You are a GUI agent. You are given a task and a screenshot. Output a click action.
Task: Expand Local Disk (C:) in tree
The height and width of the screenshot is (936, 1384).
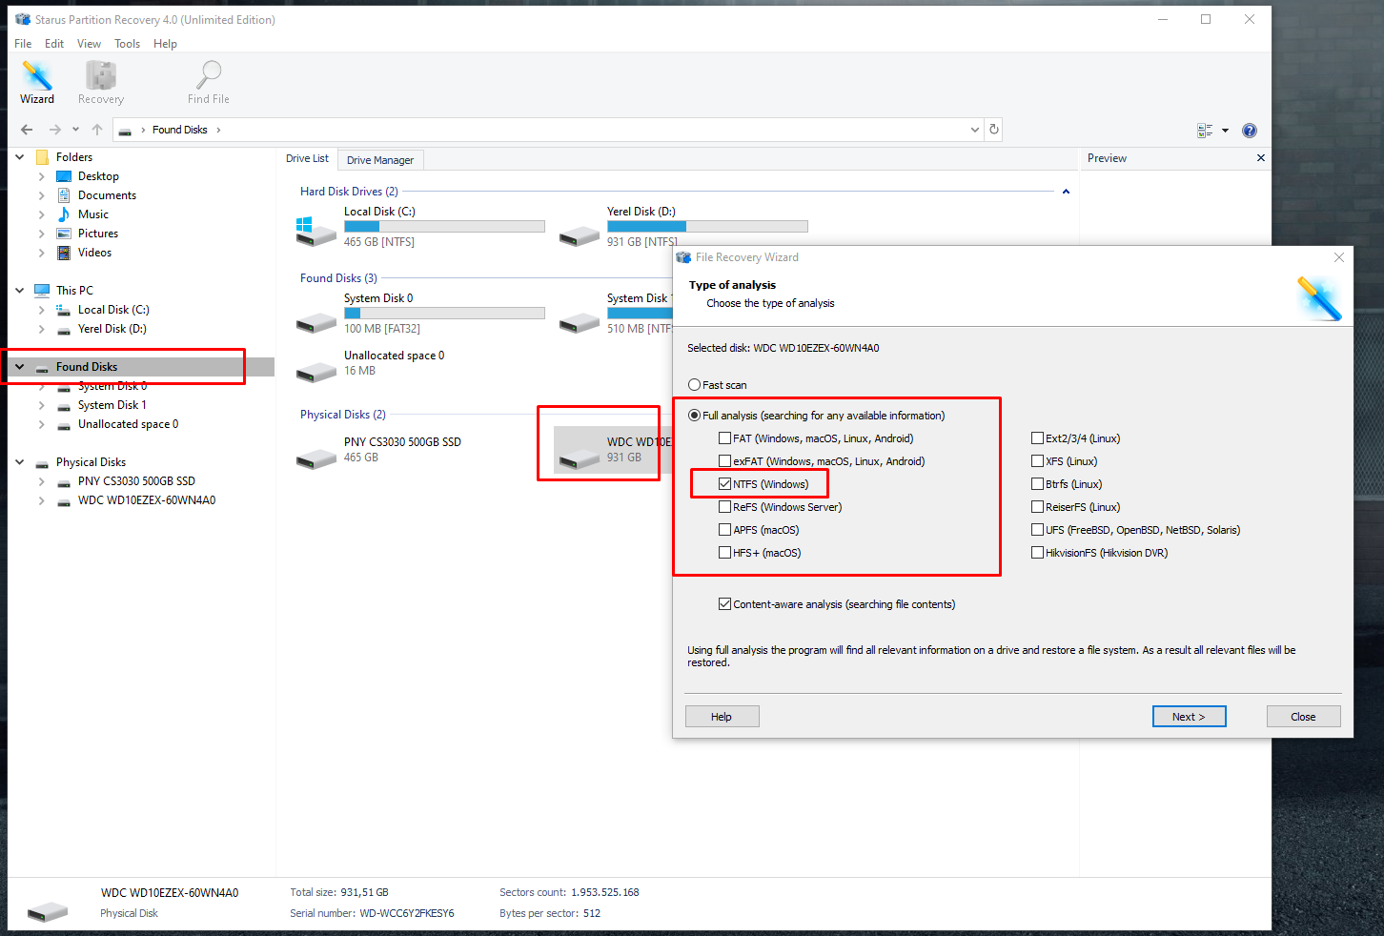coord(41,310)
